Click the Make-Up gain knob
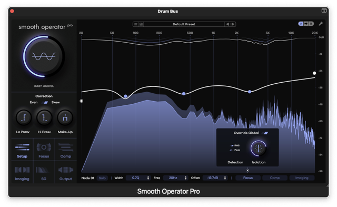 (65, 117)
